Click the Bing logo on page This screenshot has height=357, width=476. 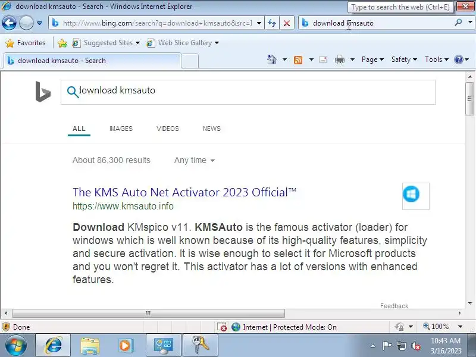[x=43, y=92]
